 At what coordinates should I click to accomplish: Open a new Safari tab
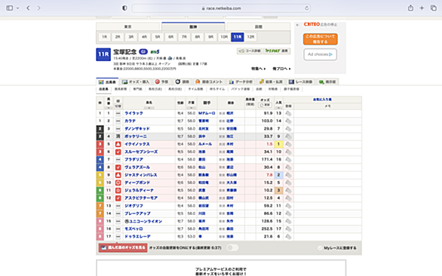422,8
